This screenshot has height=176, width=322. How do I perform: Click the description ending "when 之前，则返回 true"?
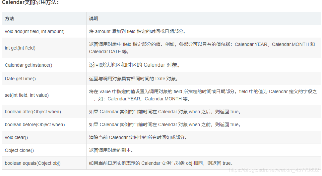pyautogui.click(x=165, y=125)
